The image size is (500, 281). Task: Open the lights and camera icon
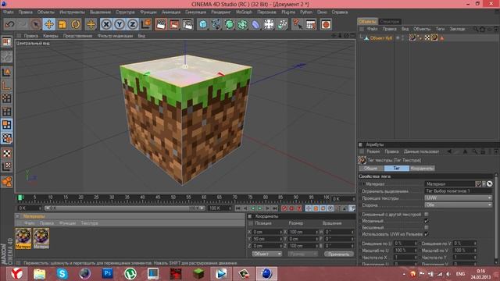click(282, 24)
